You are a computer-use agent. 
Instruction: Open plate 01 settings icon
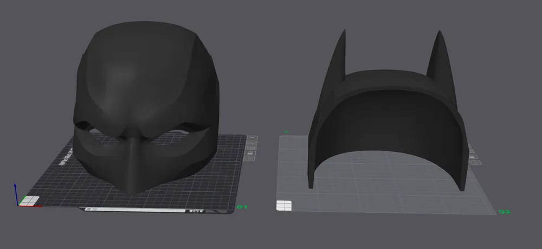249,159
